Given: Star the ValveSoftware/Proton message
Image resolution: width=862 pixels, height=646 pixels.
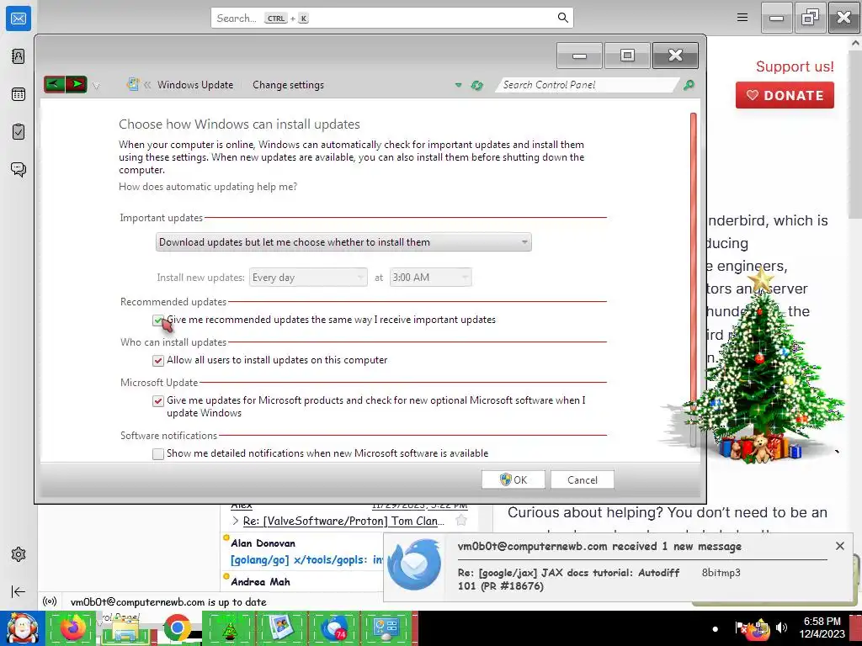Looking at the screenshot, I should 461,520.
